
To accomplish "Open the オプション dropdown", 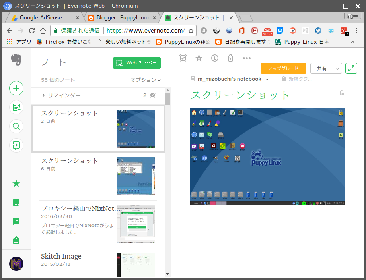I will pyautogui.click(x=144, y=79).
